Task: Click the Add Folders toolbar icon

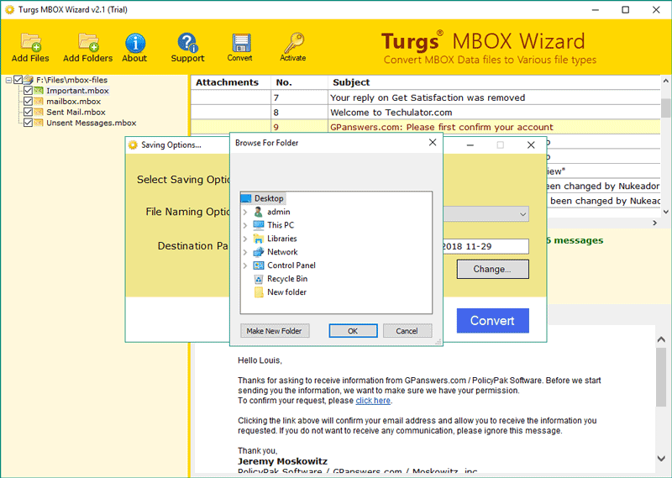Action: point(88,42)
